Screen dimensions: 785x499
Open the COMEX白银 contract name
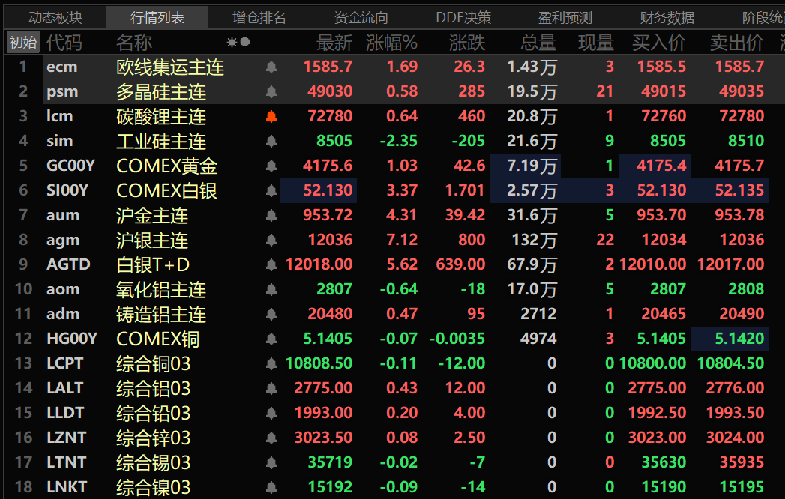click(x=166, y=191)
